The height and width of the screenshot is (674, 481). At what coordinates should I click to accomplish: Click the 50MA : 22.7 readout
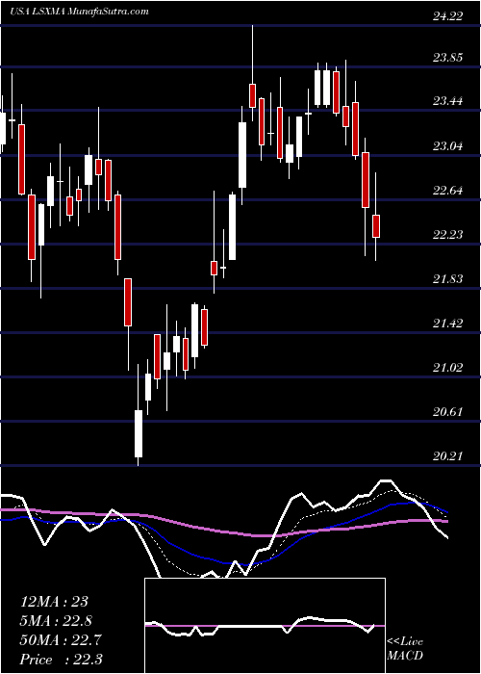pos(61,640)
